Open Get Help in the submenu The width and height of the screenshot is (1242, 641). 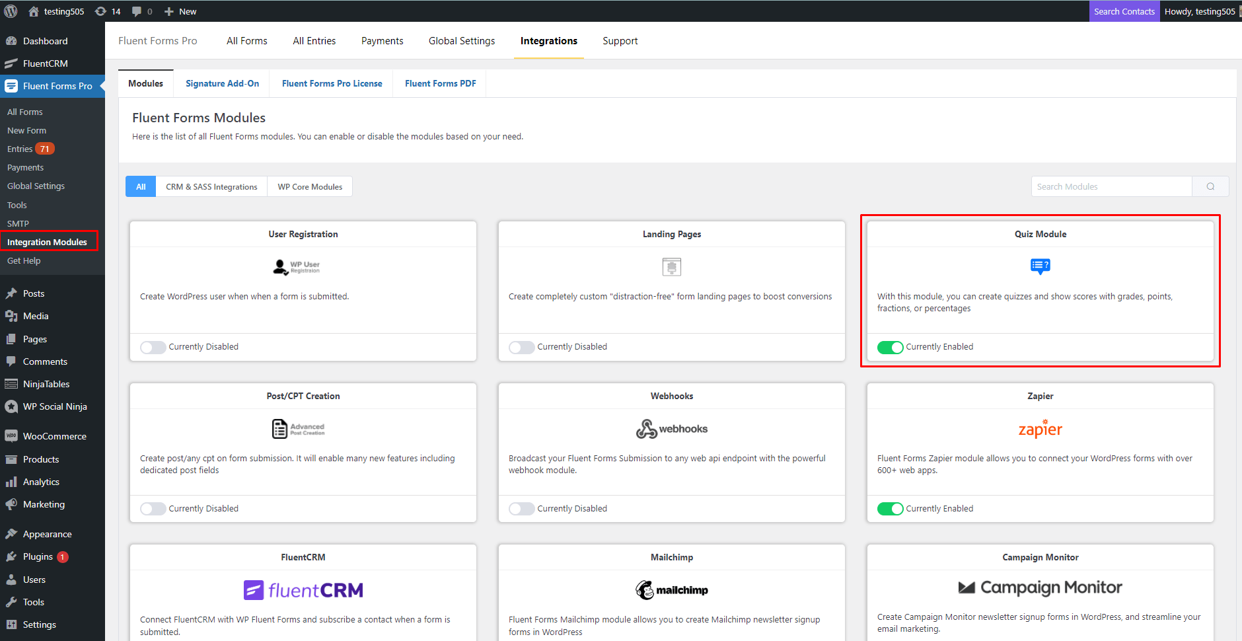point(24,260)
